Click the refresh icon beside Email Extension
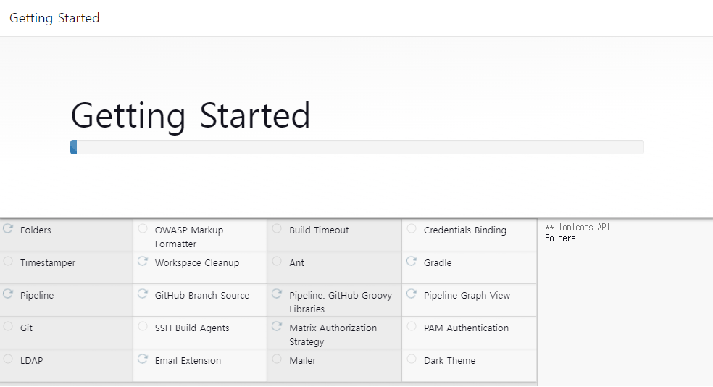Image resolution: width=713 pixels, height=387 pixels. pyautogui.click(x=143, y=359)
